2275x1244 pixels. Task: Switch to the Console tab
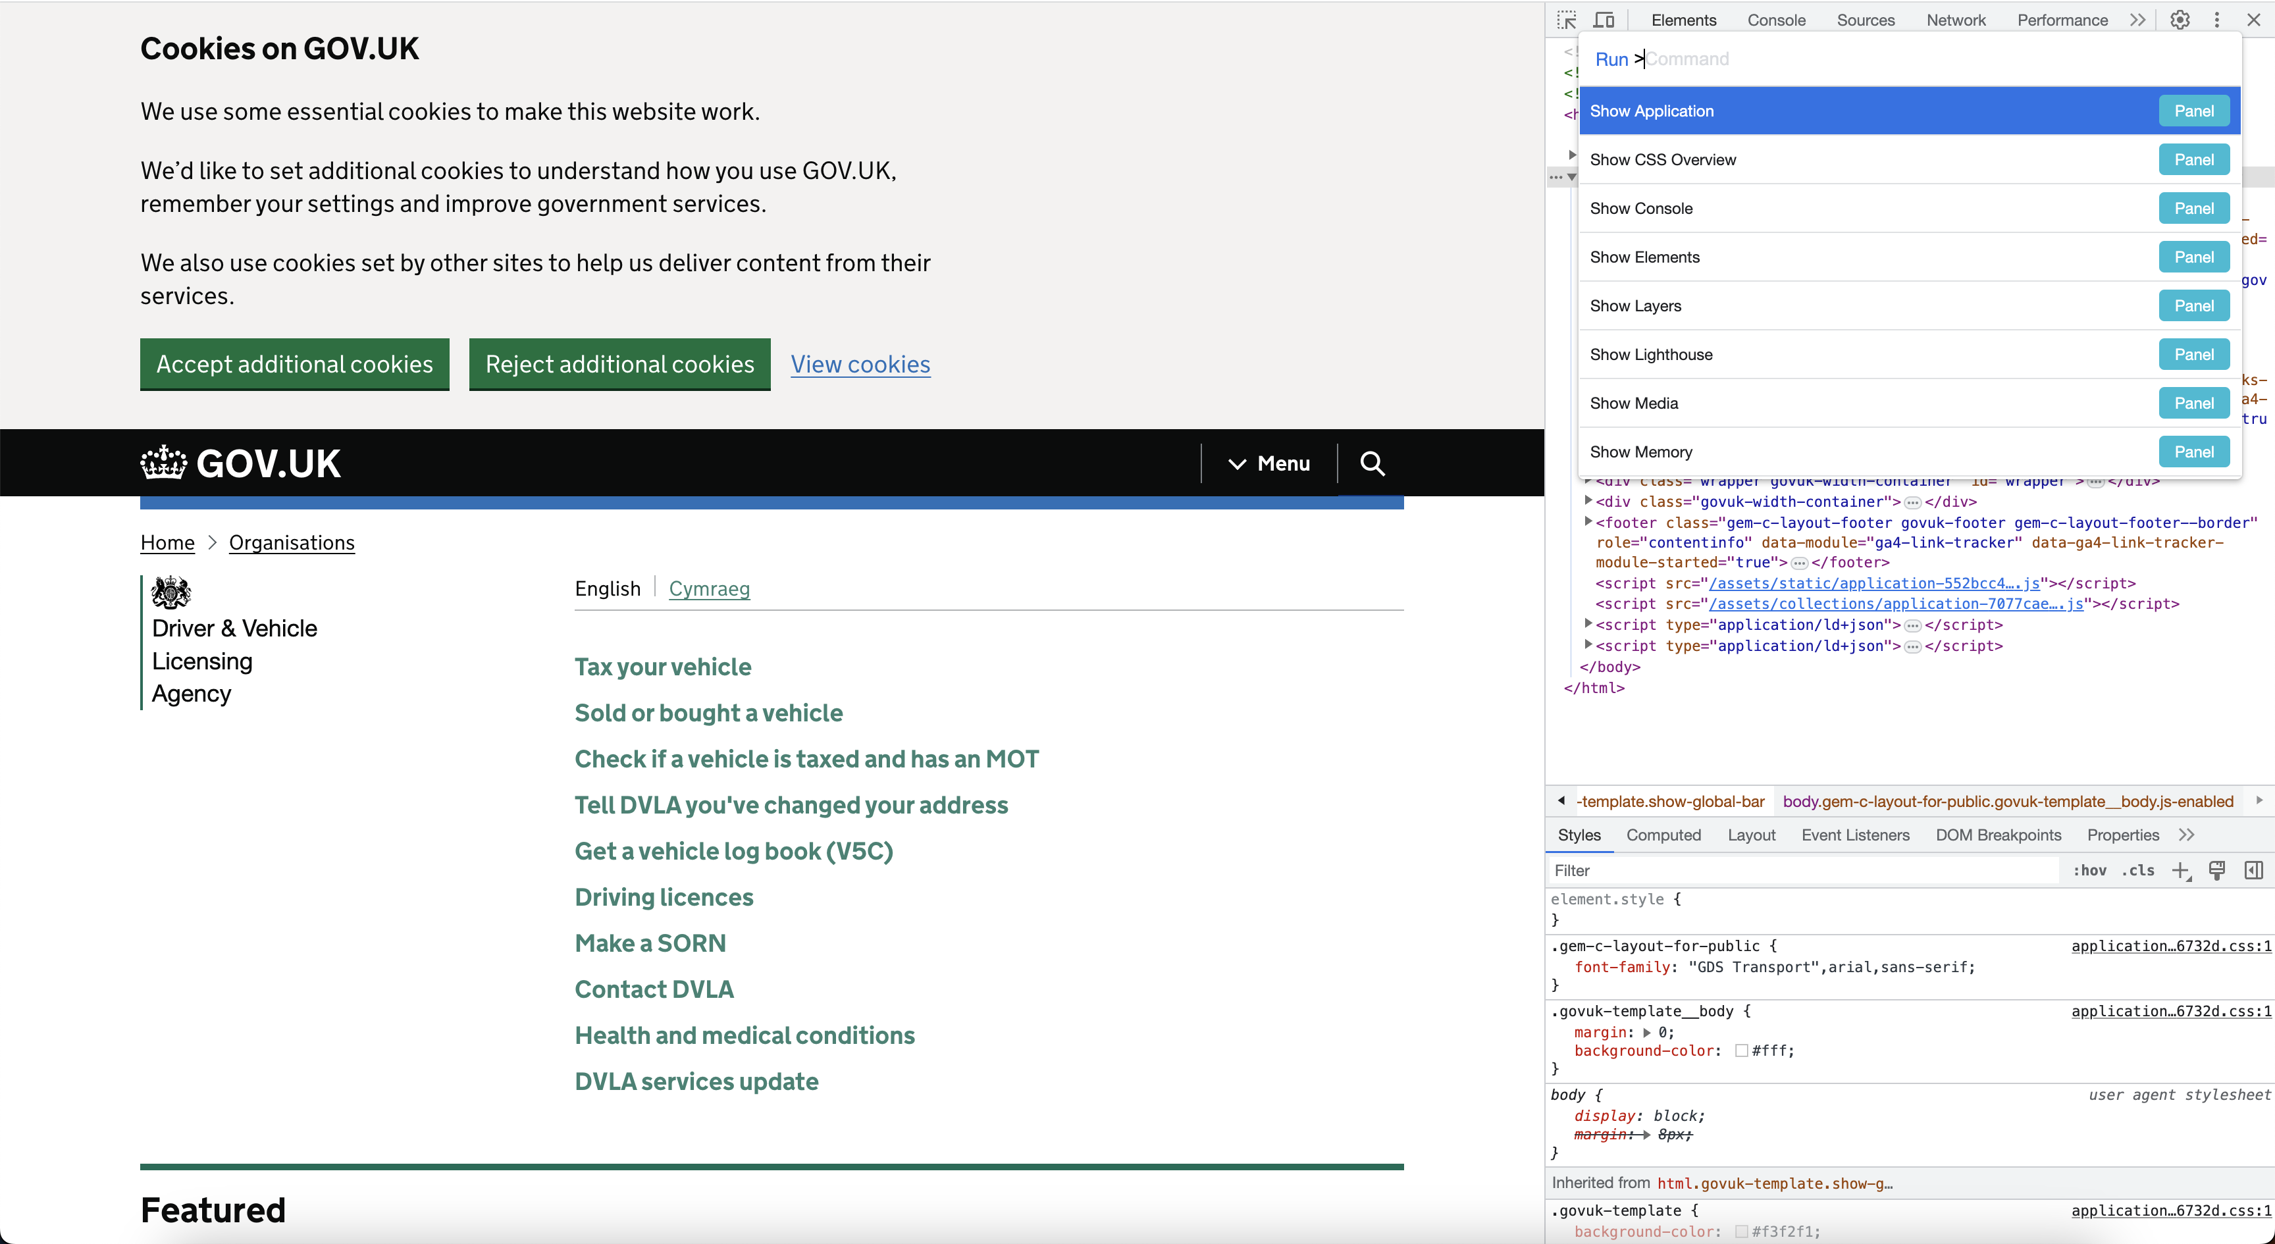click(x=1776, y=20)
